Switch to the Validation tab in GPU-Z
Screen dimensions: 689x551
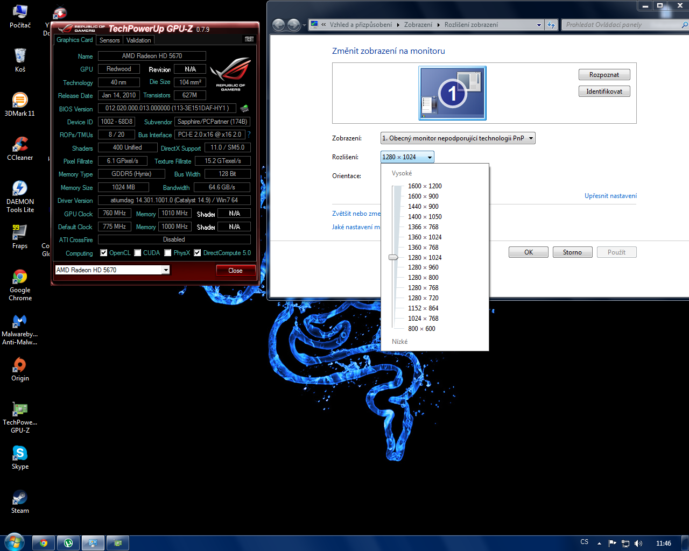pyautogui.click(x=139, y=40)
